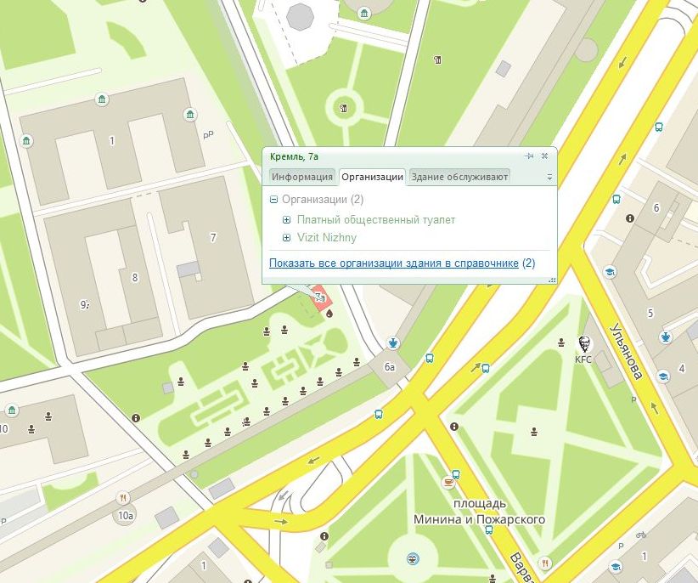The width and height of the screenshot is (698, 583).
Task: Close the Кремль, 7а popup
Action: point(545,156)
